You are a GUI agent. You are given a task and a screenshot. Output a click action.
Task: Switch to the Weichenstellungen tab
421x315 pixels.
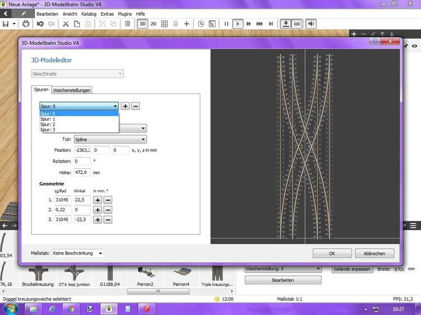coord(72,90)
